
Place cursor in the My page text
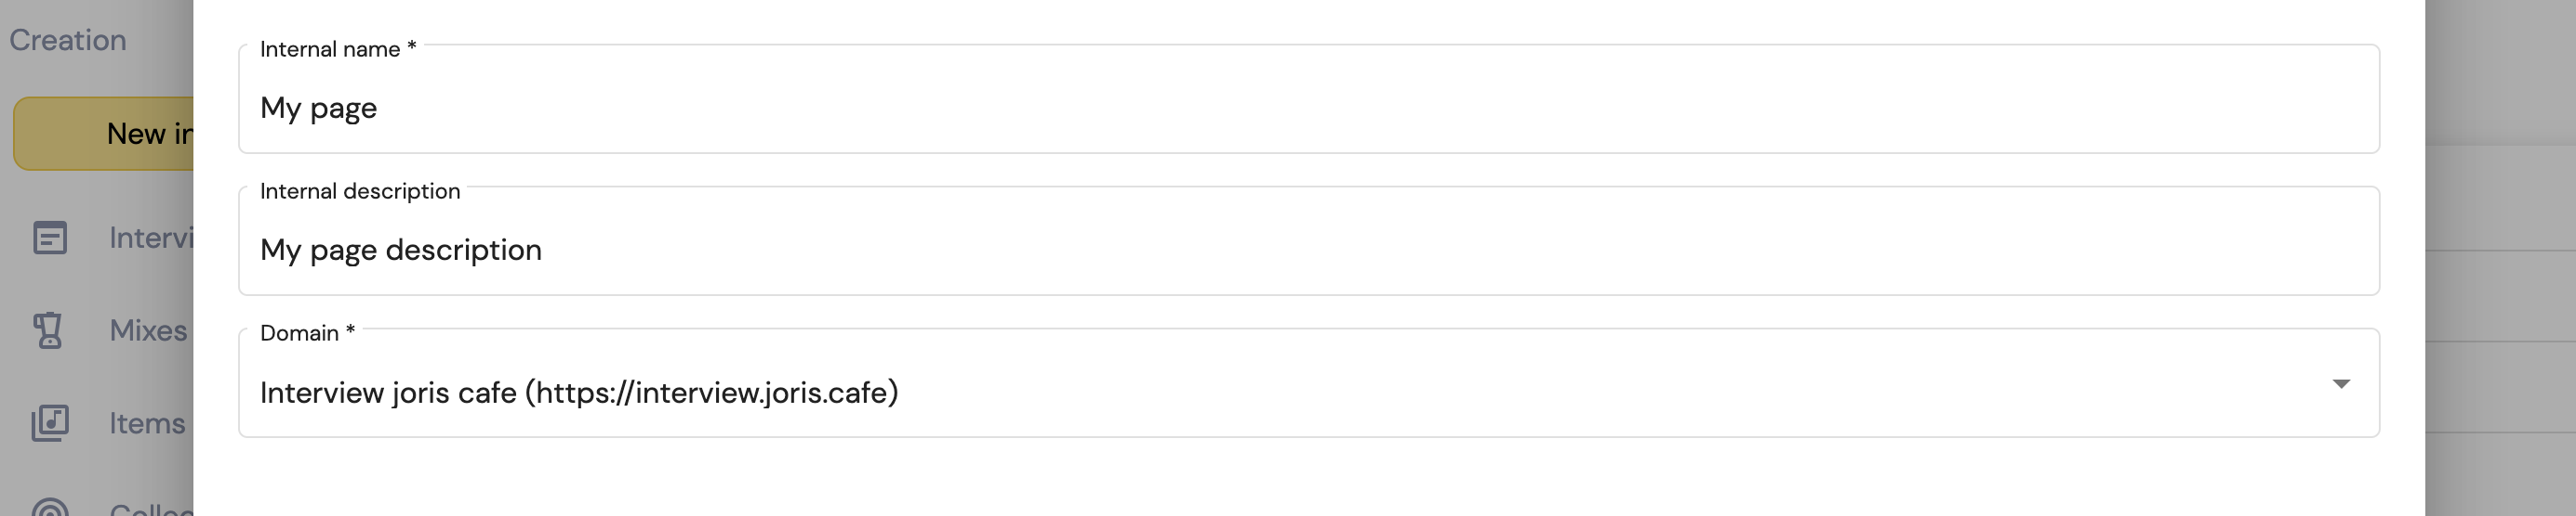point(318,108)
